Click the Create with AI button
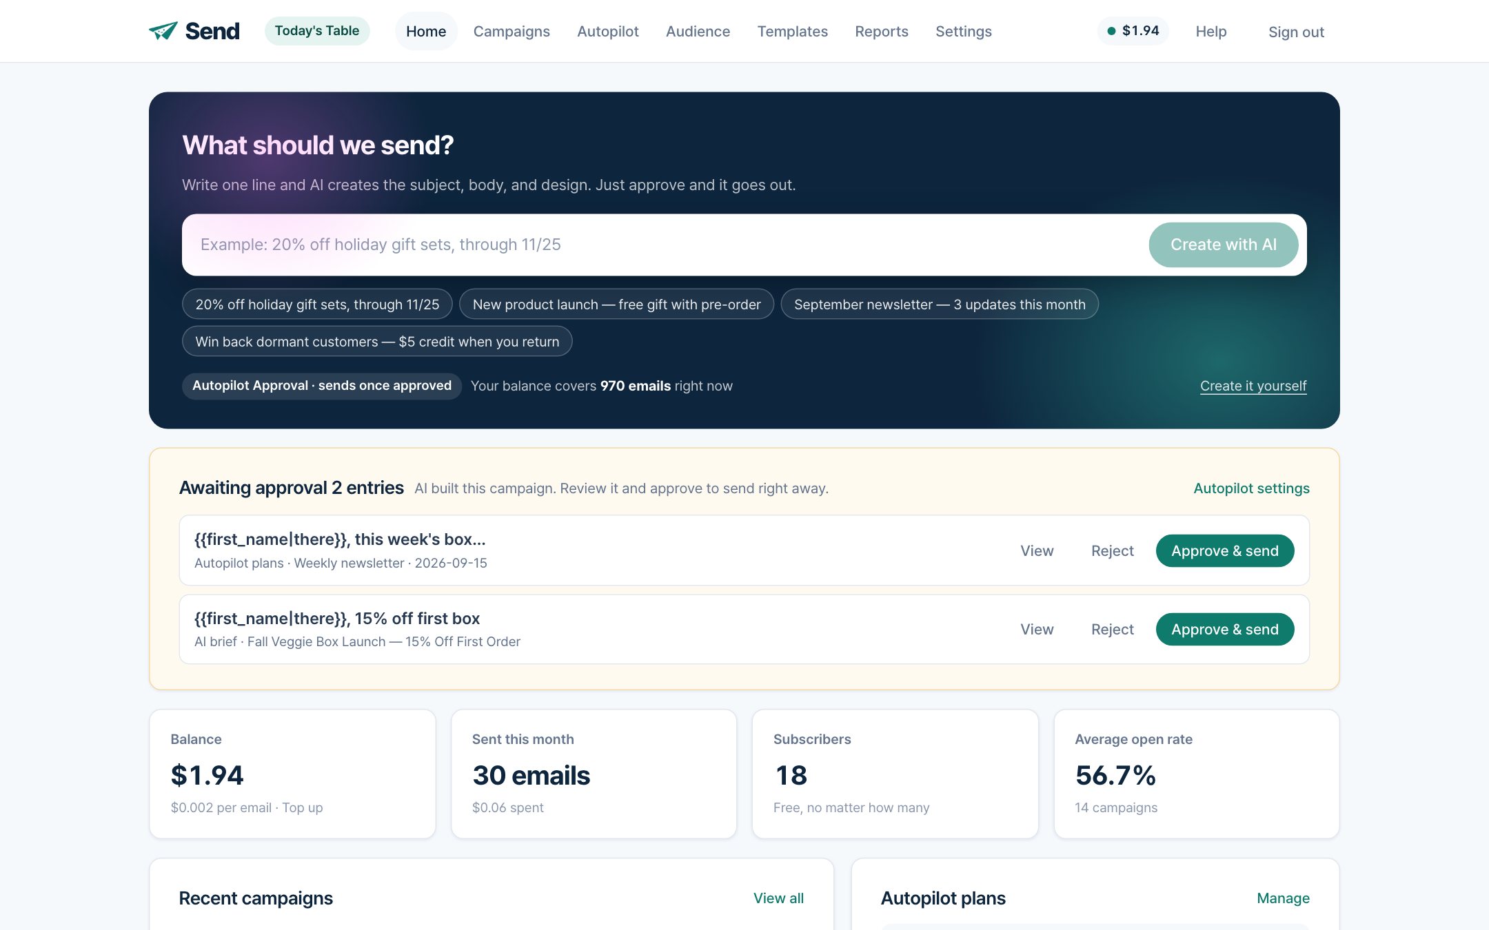This screenshot has height=930, width=1489. pos(1224,245)
